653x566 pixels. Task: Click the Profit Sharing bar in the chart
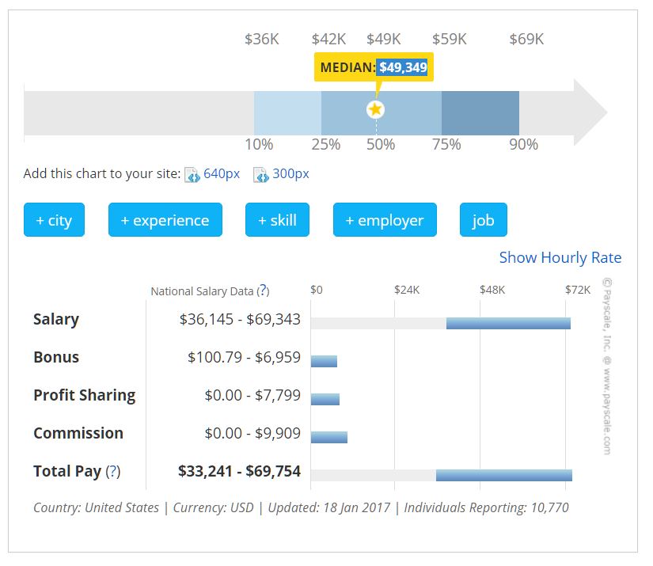point(325,400)
